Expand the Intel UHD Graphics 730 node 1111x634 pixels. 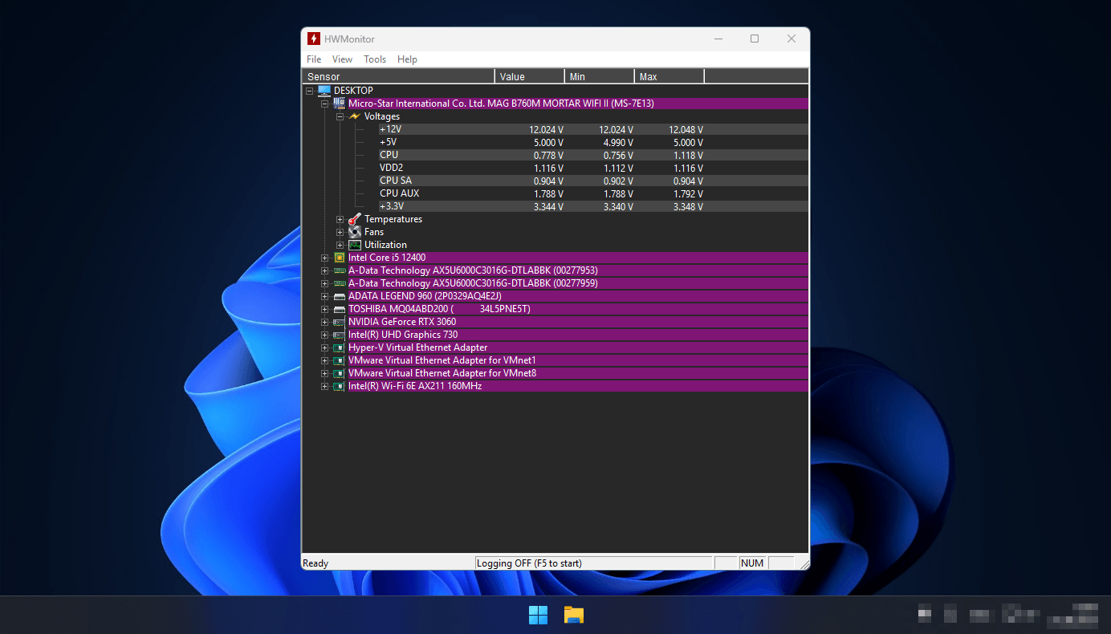click(324, 335)
